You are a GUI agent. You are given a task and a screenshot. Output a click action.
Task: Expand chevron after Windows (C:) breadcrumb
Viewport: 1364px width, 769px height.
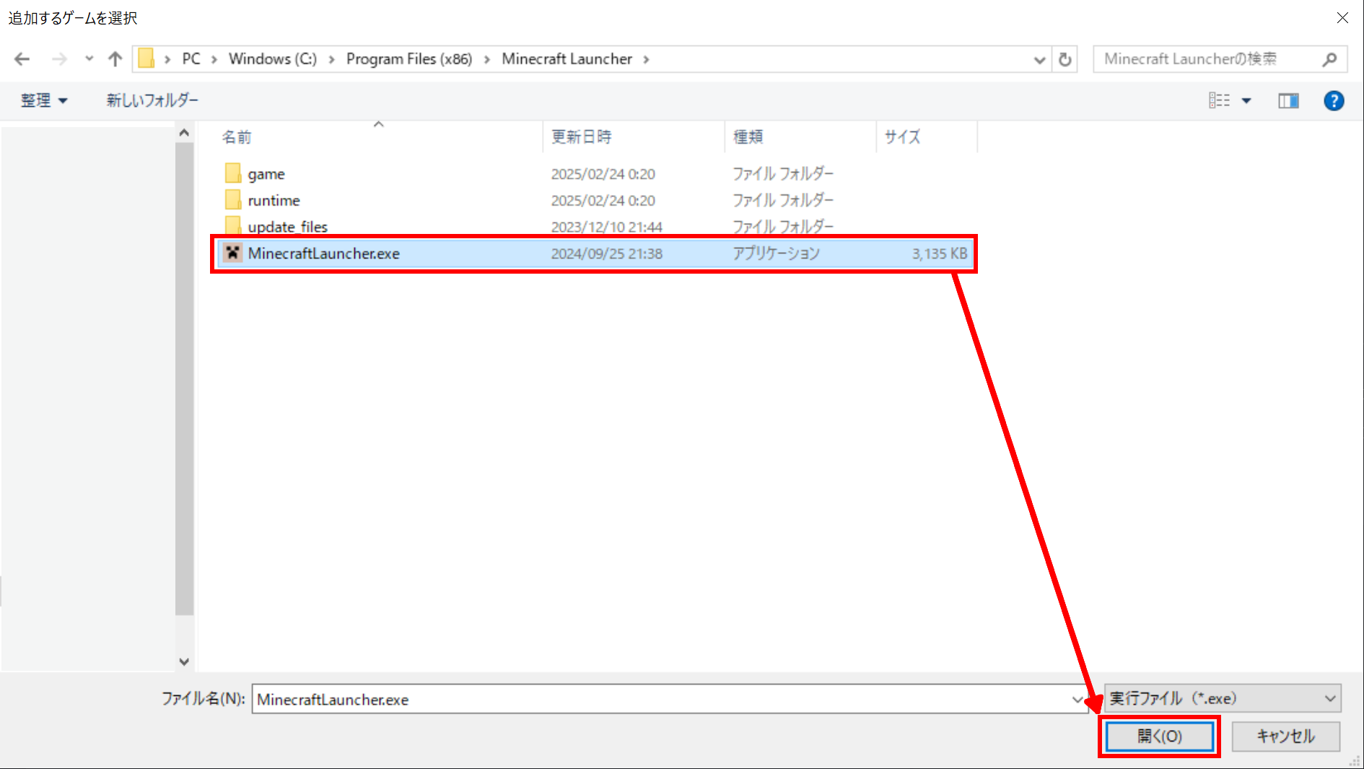(331, 59)
